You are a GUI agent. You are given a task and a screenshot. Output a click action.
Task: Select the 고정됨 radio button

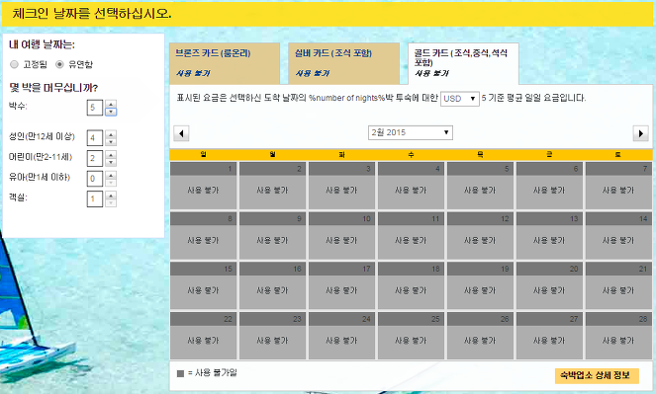(x=14, y=64)
